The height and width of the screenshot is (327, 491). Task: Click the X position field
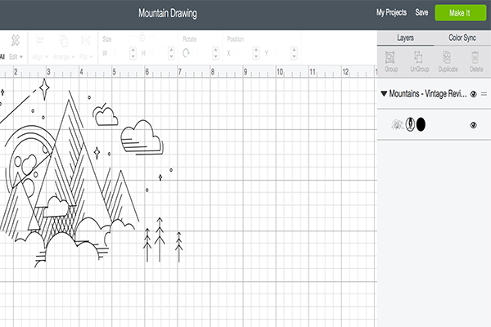[242, 53]
